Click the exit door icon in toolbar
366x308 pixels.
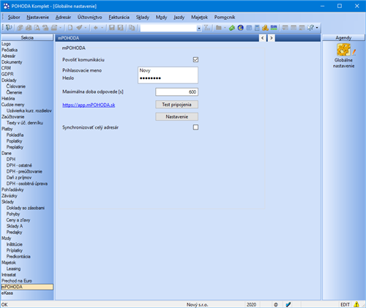[x=9, y=28]
